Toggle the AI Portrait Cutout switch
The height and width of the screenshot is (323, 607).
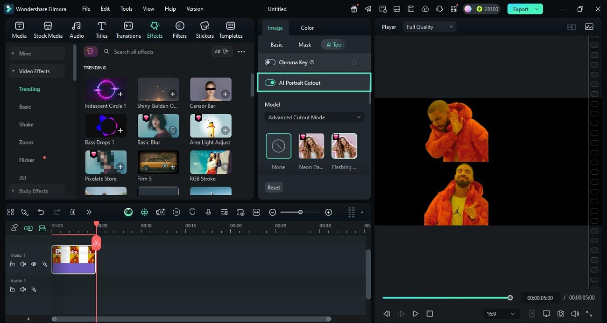coord(270,82)
